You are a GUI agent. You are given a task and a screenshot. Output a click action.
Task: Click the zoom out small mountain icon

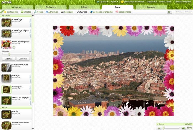[159, 128]
